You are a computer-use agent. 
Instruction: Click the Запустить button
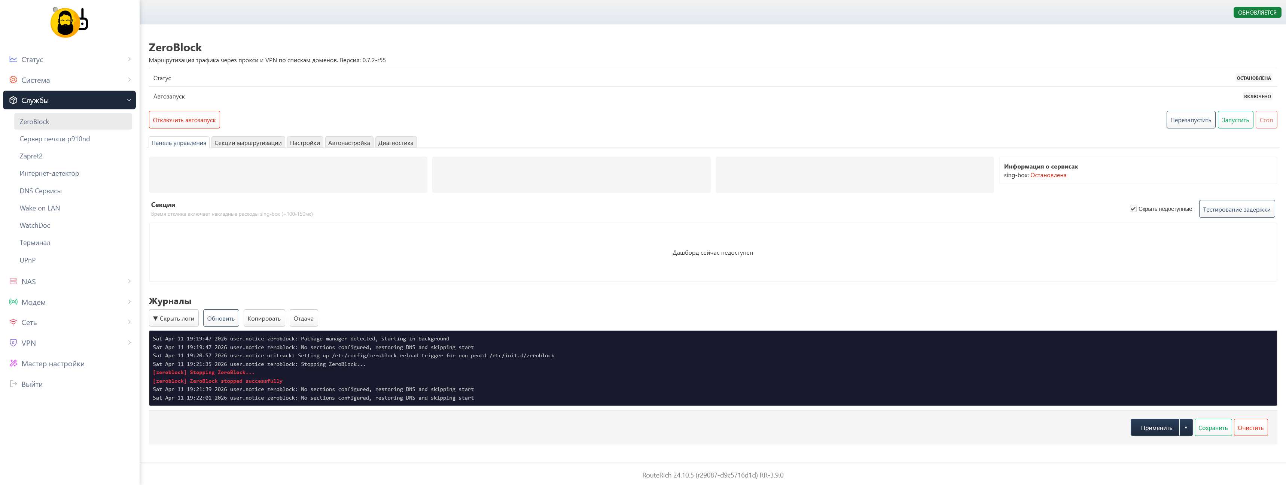coord(1235,120)
